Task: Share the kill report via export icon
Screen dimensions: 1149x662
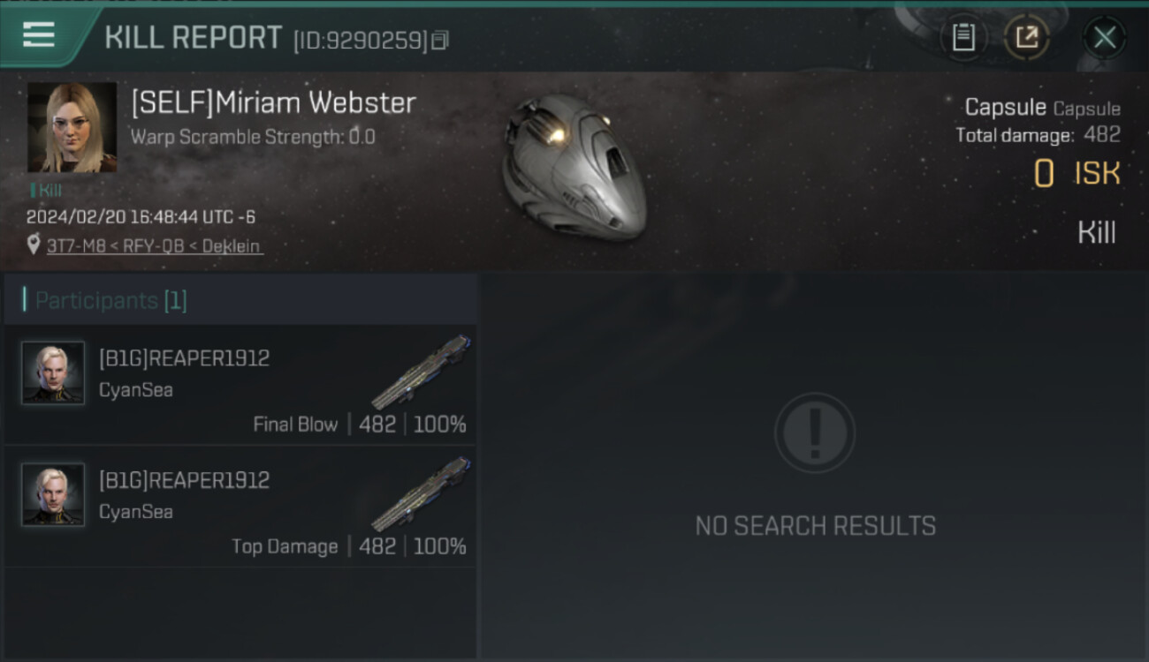Action: pyautogui.click(x=1026, y=37)
